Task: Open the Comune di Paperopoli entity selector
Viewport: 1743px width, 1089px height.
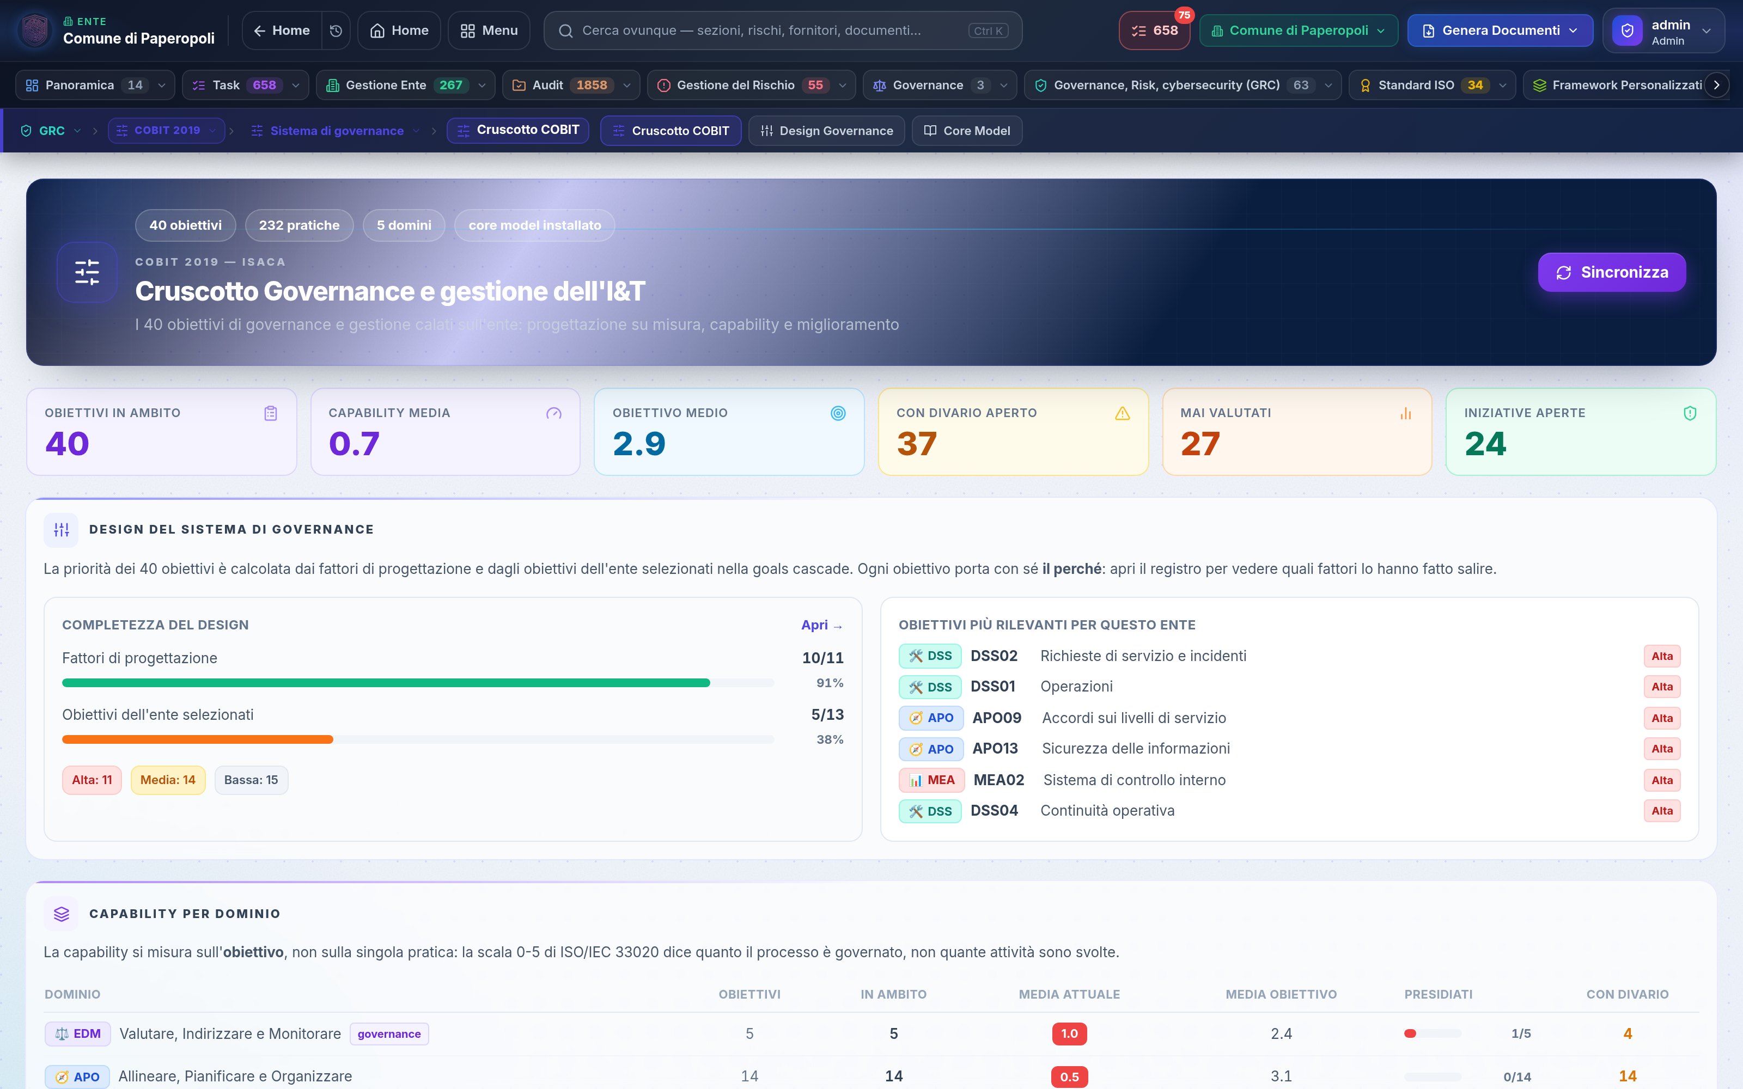Action: tap(1299, 30)
